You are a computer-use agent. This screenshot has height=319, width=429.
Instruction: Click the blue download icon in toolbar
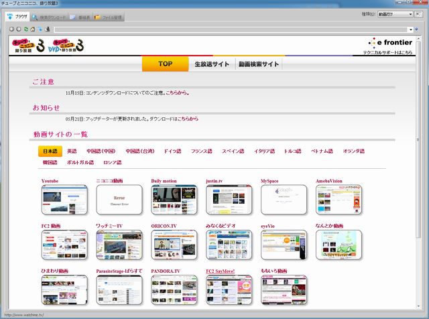pyautogui.click(x=40, y=29)
